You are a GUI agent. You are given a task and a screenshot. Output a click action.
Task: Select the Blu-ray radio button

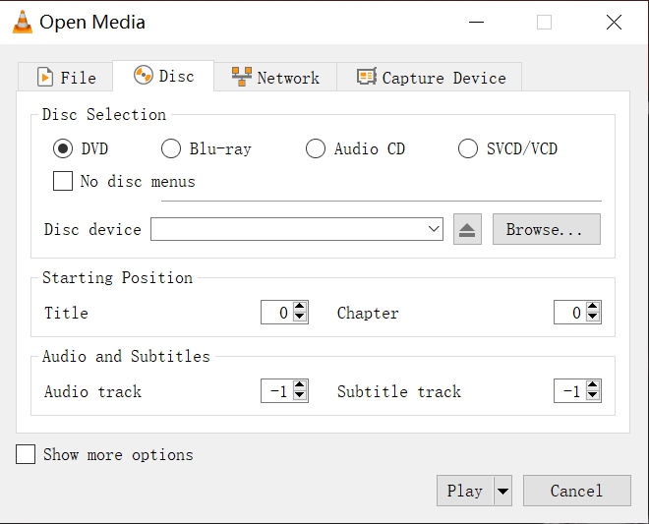pos(171,149)
